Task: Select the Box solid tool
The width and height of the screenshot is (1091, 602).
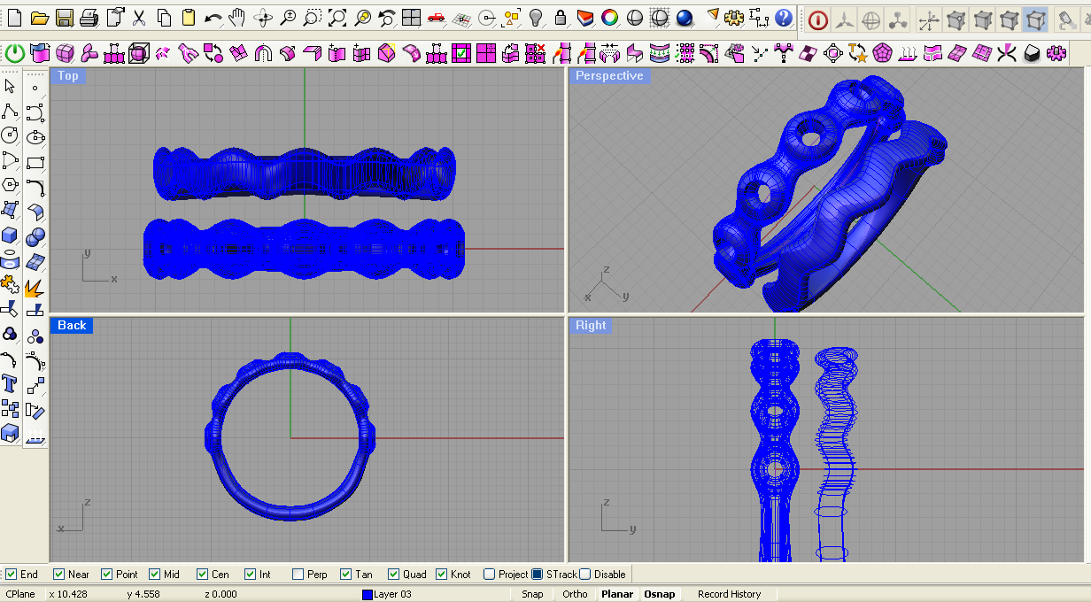Action: click(10, 235)
